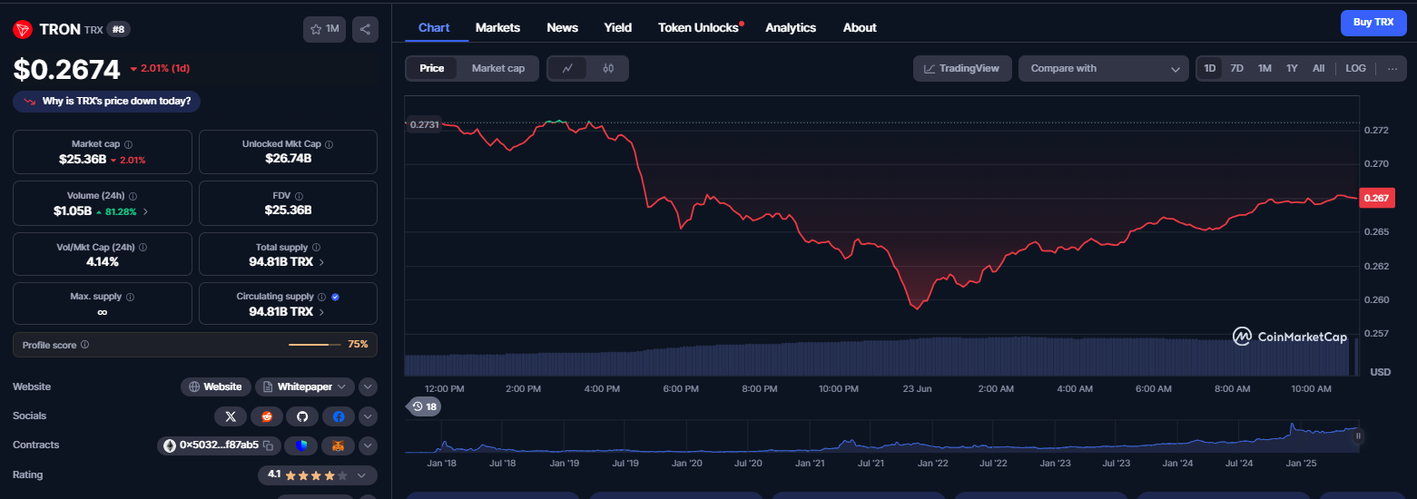Click info icon beside Unlocked Mkt Cap
The width and height of the screenshot is (1417, 499).
329,144
